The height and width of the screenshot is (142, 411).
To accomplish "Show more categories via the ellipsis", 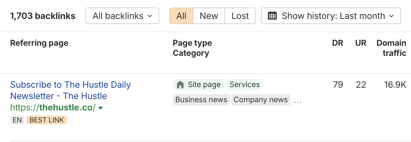I will tap(298, 101).
